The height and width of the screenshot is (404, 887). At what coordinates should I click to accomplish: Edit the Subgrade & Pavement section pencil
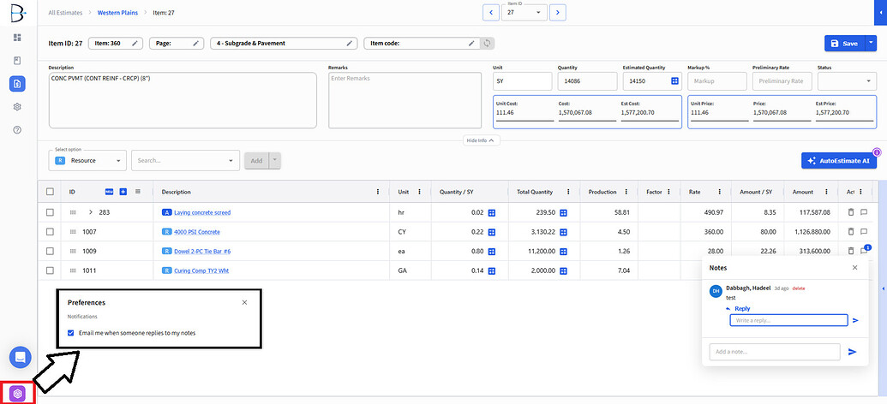coord(351,43)
